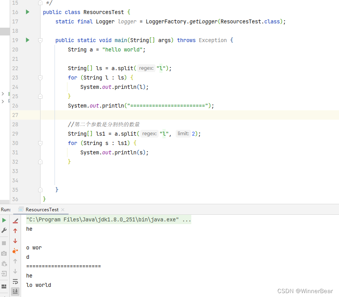Click the gray down stack-trace arrow
339x297 pixels.
15,271
